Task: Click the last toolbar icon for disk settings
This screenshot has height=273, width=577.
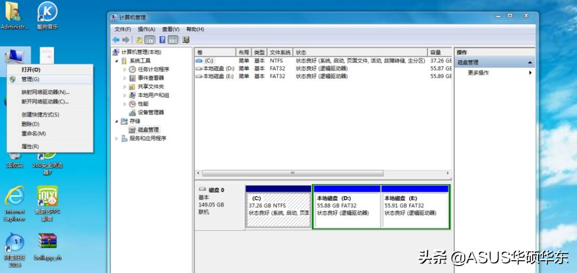Action: tap(186, 39)
